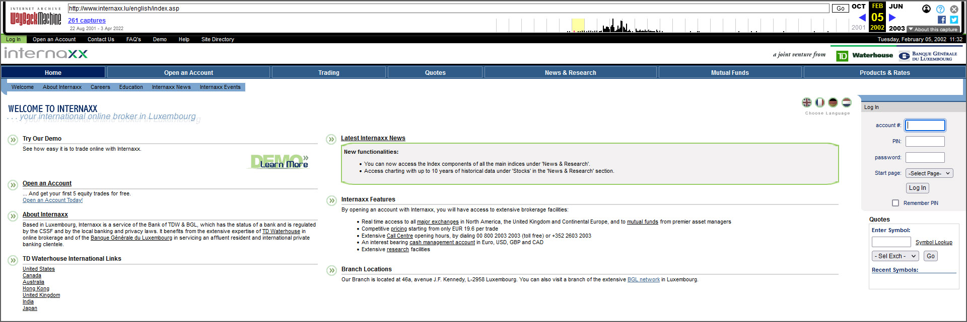Click the Wayback capture timeline graph

[672, 25]
